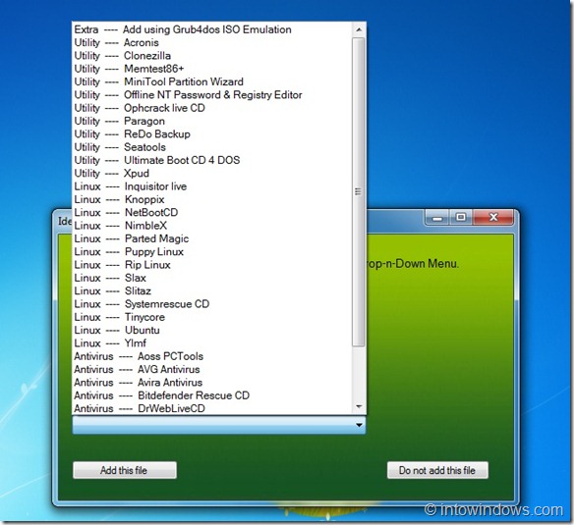574x525 pixels.
Task: Click the list scrollbar up arrow
Action: pyautogui.click(x=359, y=29)
